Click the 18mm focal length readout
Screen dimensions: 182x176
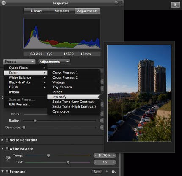pos(85,54)
